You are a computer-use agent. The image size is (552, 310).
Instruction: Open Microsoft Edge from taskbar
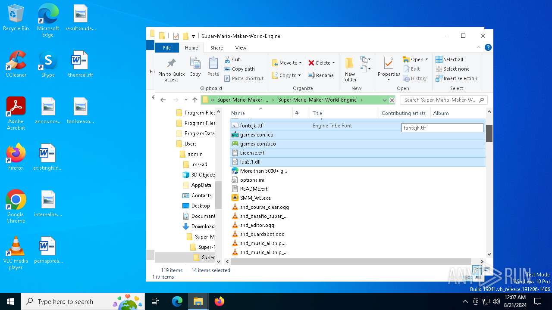[177, 301]
